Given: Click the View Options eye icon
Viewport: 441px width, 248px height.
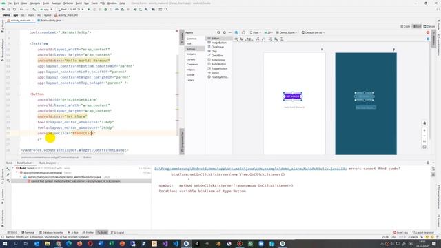Looking at the screenshot, I should click(x=236, y=39).
